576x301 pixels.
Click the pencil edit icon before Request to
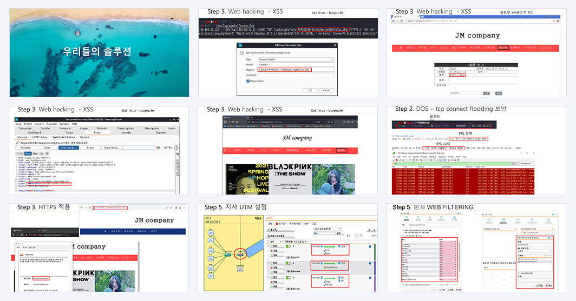point(17,143)
